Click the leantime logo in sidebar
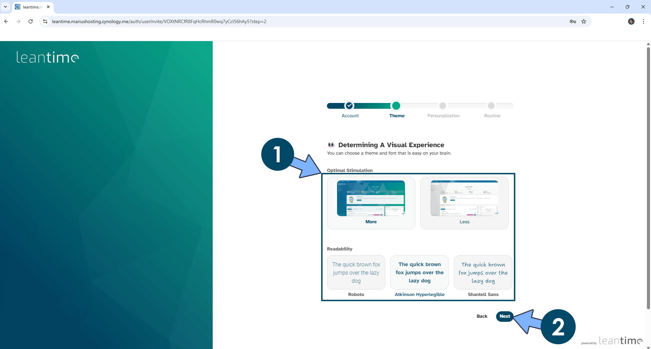 (x=48, y=57)
